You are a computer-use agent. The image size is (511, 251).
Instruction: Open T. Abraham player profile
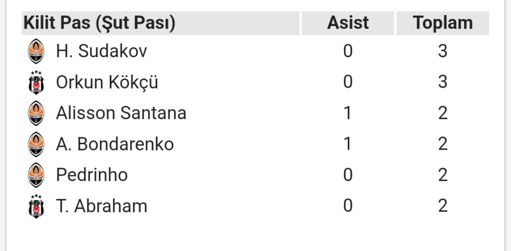coord(101,206)
